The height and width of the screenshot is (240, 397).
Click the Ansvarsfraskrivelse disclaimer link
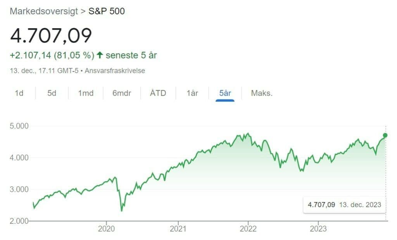tap(115, 71)
